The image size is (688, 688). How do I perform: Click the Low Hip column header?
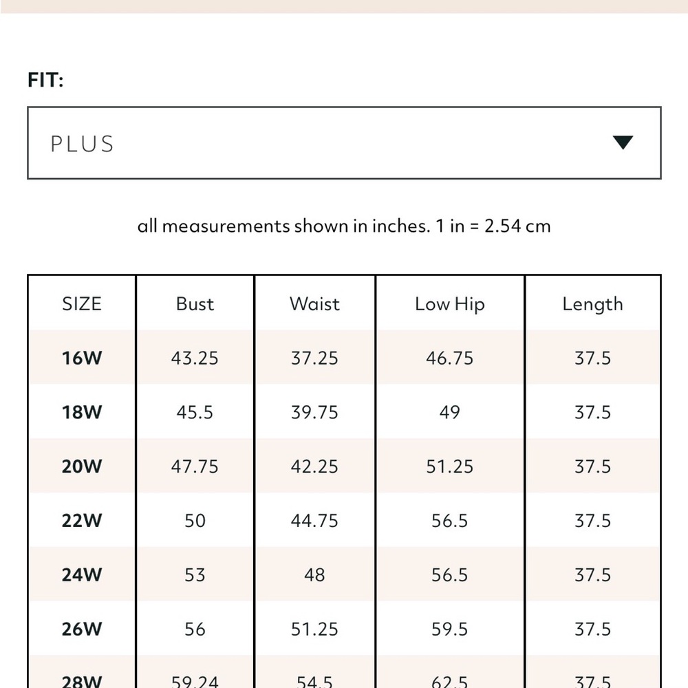450,304
